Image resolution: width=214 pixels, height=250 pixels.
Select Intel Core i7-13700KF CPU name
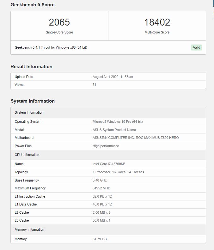pyautogui.click(x=109, y=164)
